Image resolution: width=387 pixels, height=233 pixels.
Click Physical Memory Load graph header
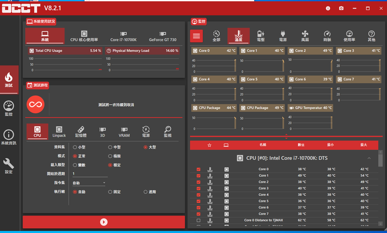click(142, 51)
